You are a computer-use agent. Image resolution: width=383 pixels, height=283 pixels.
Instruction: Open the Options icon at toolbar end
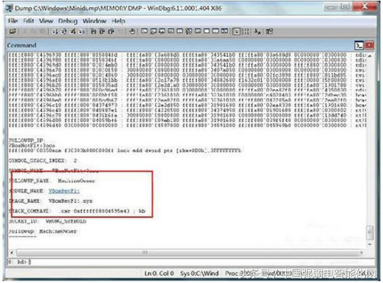tap(269, 31)
